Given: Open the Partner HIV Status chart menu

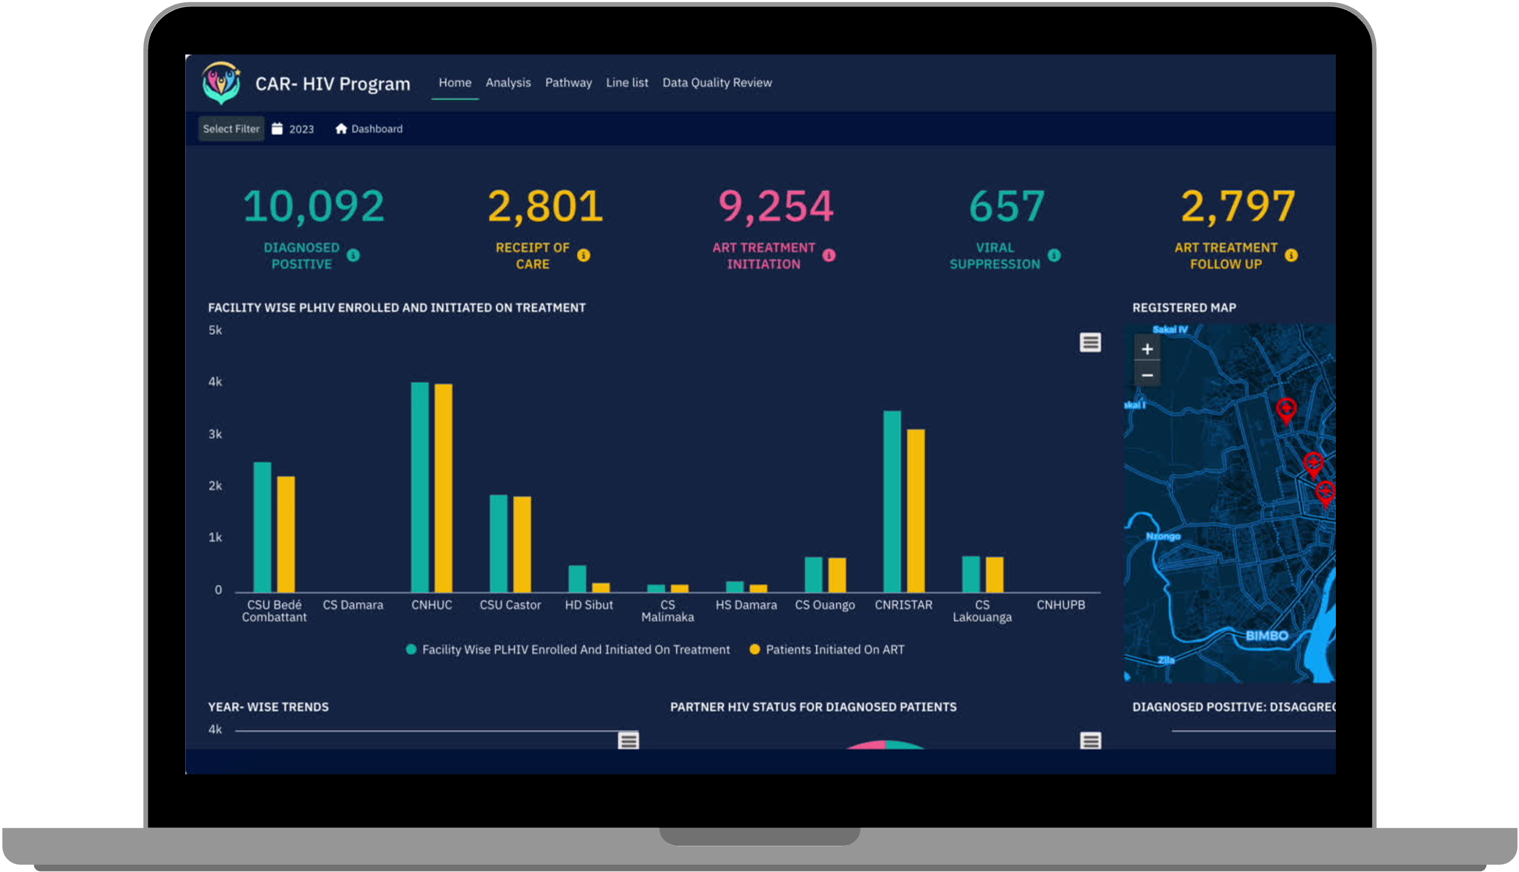Looking at the screenshot, I should [x=1090, y=741].
